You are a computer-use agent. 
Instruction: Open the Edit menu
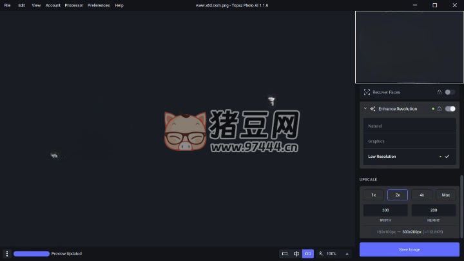22,5
